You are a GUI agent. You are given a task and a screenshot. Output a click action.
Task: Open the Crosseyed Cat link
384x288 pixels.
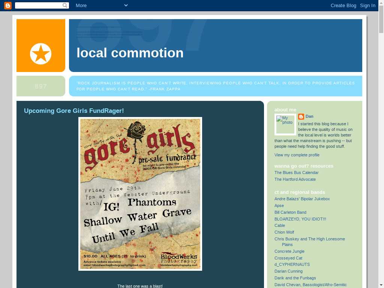(x=288, y=258)
